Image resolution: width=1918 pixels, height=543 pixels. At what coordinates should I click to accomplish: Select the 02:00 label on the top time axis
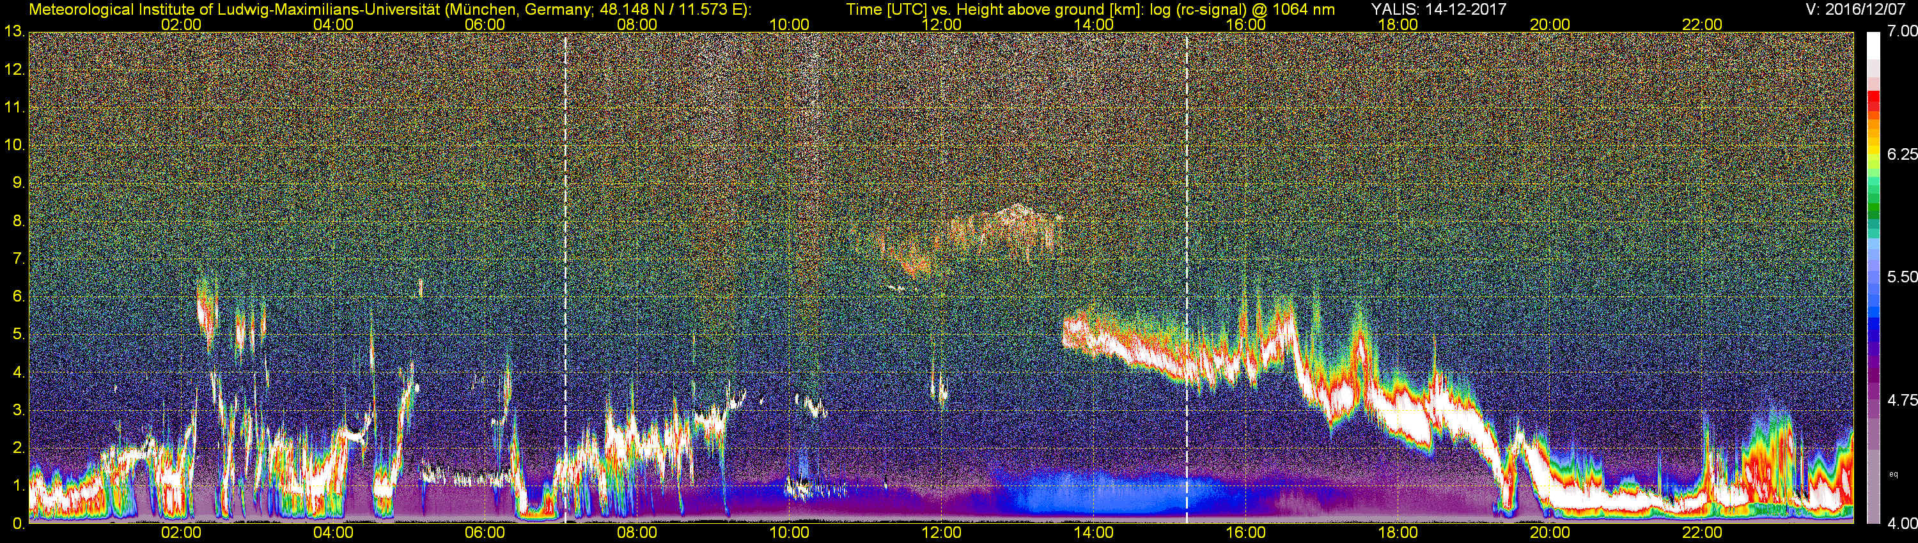tap(181, 24)
